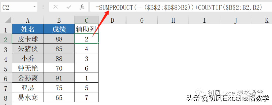Select column J header
This screenshot has height=105, width=272.
235,20
